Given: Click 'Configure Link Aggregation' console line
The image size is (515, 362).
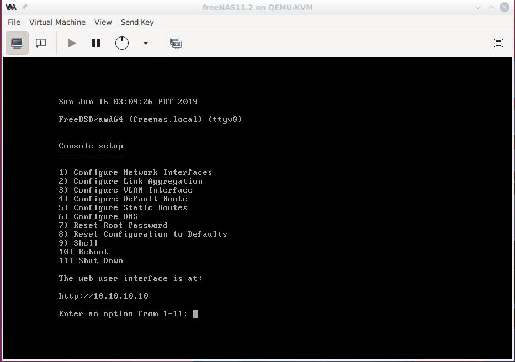Looking at the screenshot, I should (x=130, y=182).
